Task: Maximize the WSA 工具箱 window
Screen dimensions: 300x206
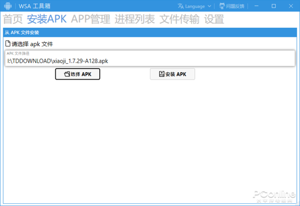Action: pyautogui.click(x=274, y=6)
